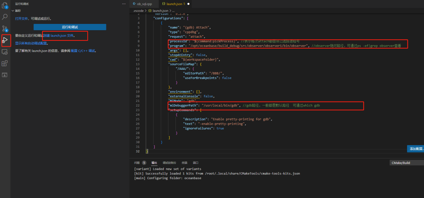This screenshot has width=424, height=198.
Task: Open the CMake activity bar icon
Action: (5, 75)
